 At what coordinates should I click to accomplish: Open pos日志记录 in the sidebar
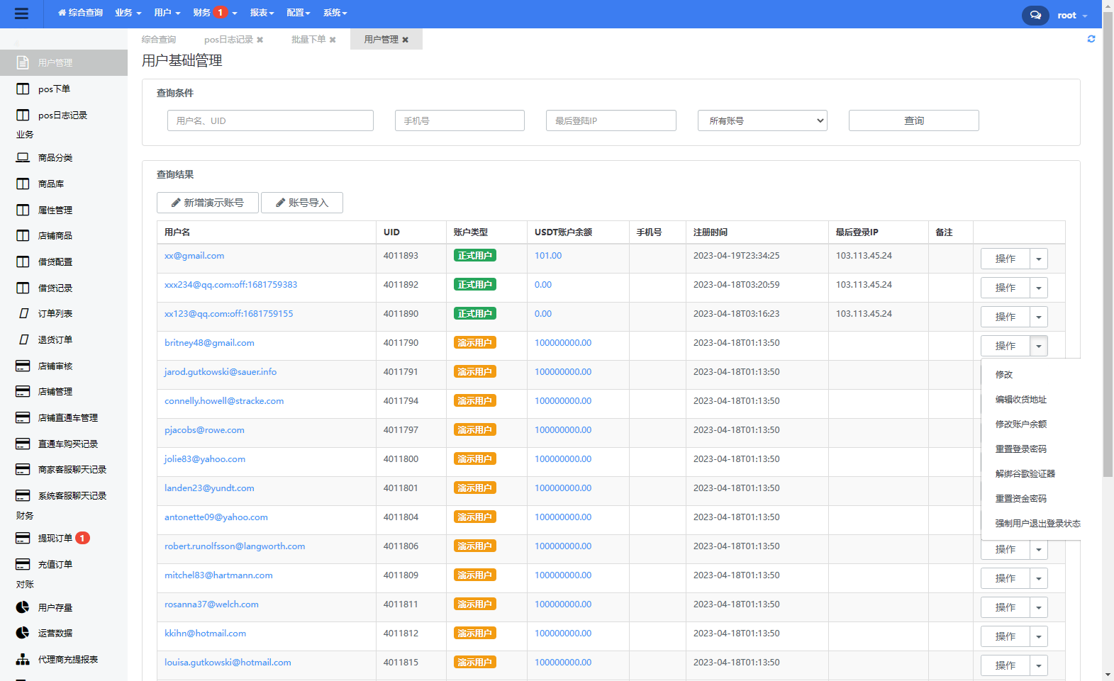[x=64, y=115]
